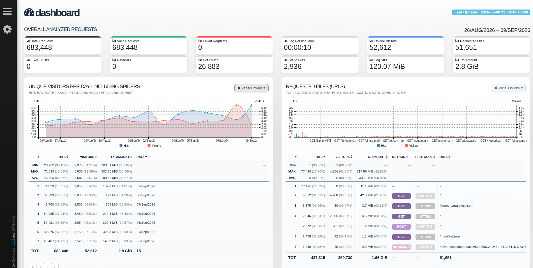Click the 07/Sep/2026 hits value 48,700
The image size is (533, 268).
pyautogui.click(x=49, y=204)
